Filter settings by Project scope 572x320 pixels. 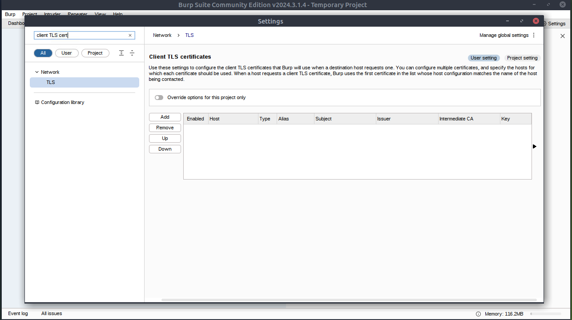95,53
